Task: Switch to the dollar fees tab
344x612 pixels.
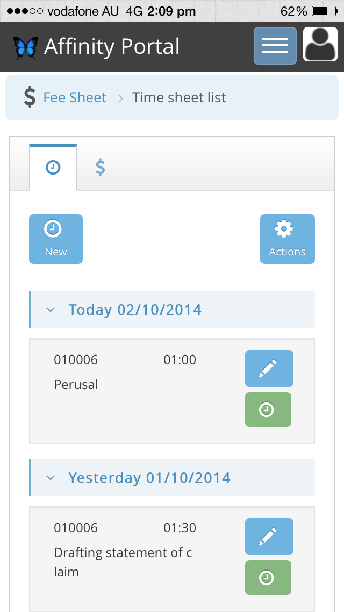Action: coord(100,168)
